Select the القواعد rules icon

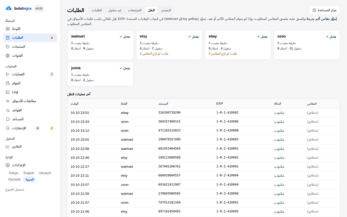pos(8,110)
